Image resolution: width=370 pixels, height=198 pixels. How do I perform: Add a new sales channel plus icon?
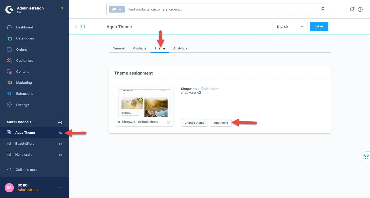[60, 122]
